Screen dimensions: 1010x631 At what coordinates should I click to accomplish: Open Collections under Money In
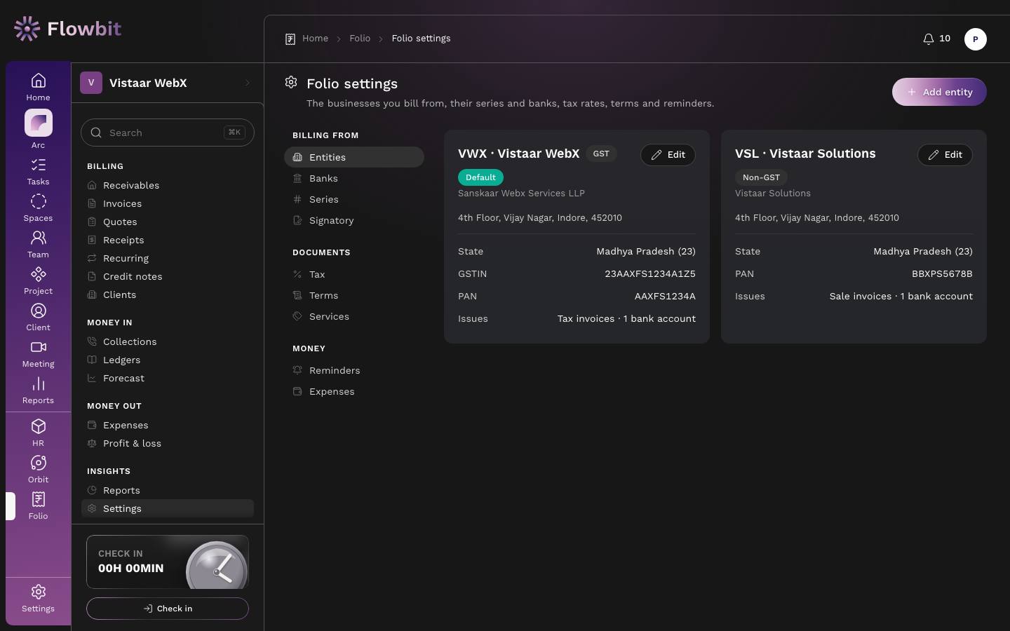click(x=168, y=341)
